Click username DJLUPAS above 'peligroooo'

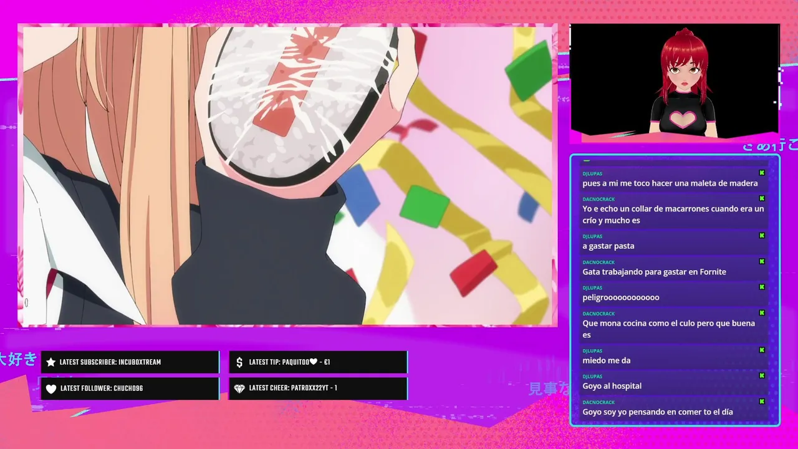[x=592, y=288]
